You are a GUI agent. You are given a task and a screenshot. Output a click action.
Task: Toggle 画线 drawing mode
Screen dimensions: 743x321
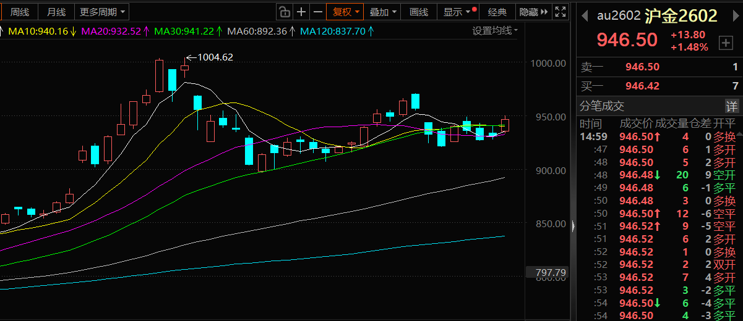click(419, 12)
